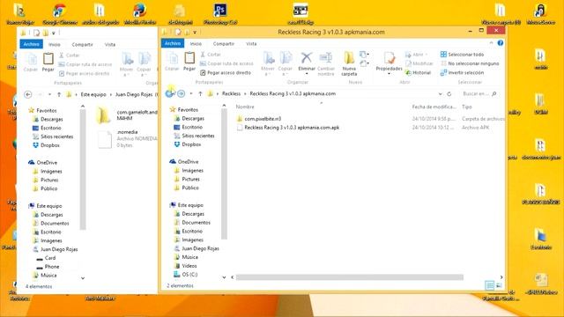The image size is (564, 317).
Task: Click Historial in Reckless Racing ribbon
Action: tap(418, 72)
